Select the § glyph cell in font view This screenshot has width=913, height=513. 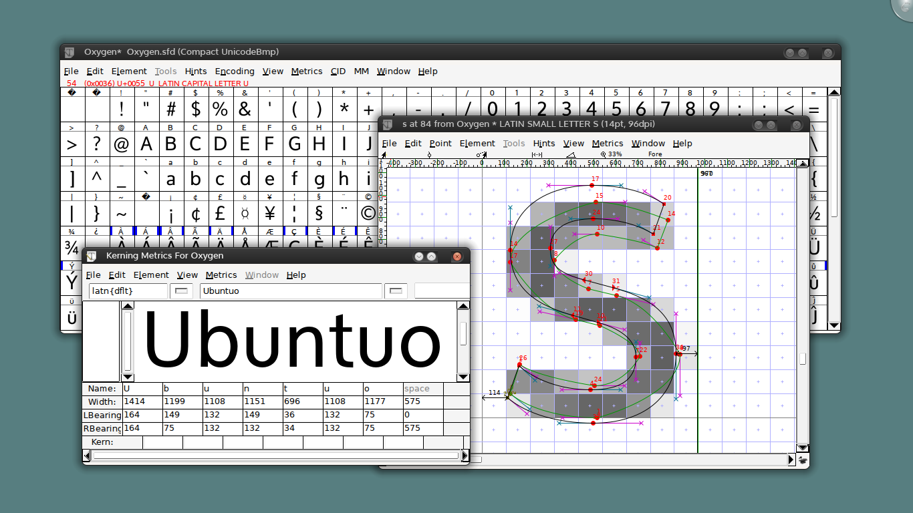(x=319, y=213)
